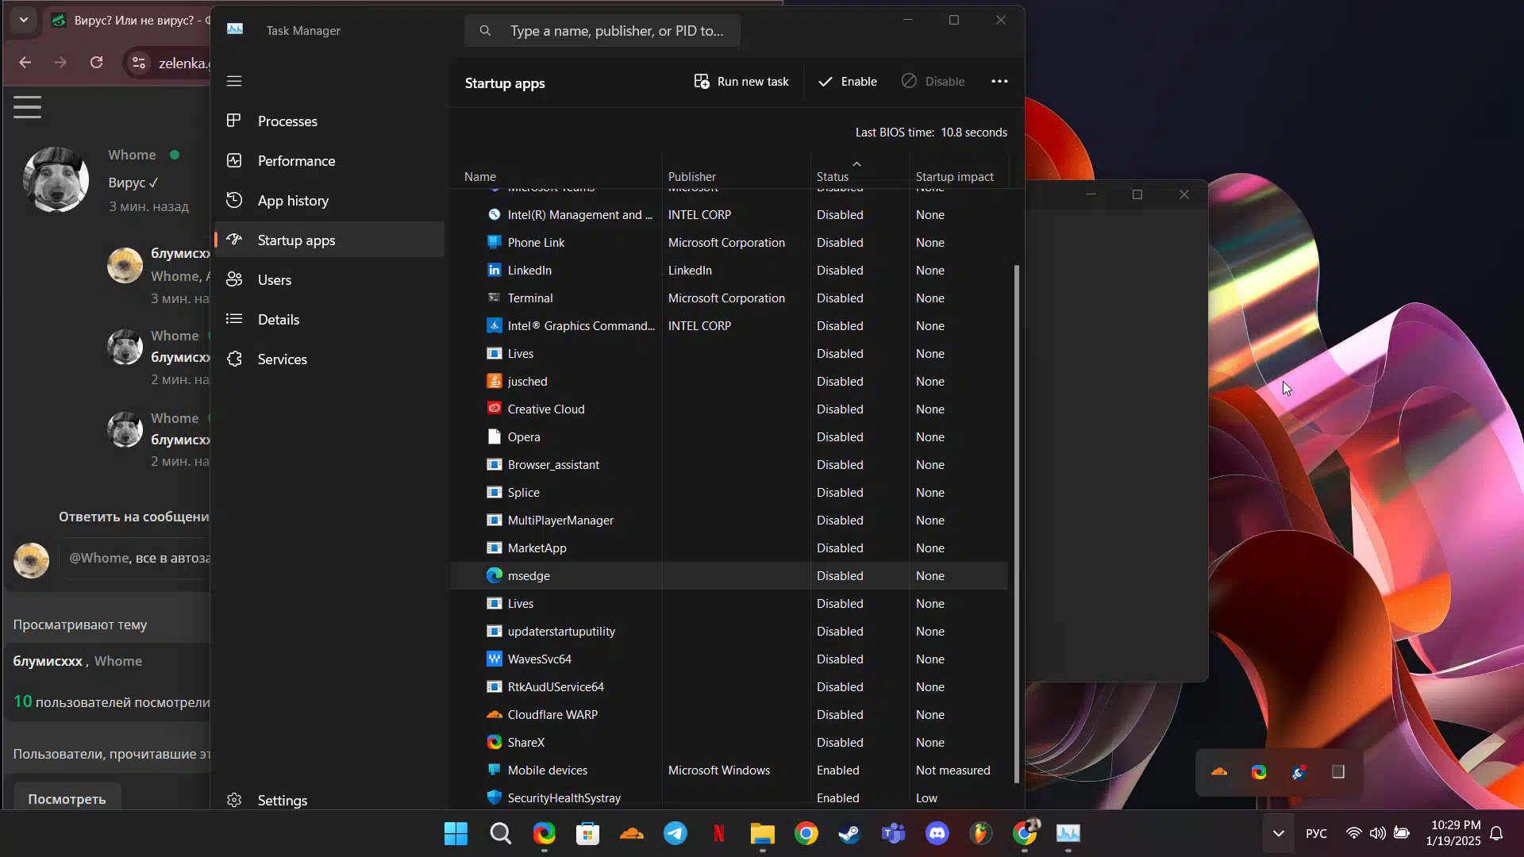Select Cloudflare WARP icon in list
The height and width of the screenshot is (857, 1524).
495,714
